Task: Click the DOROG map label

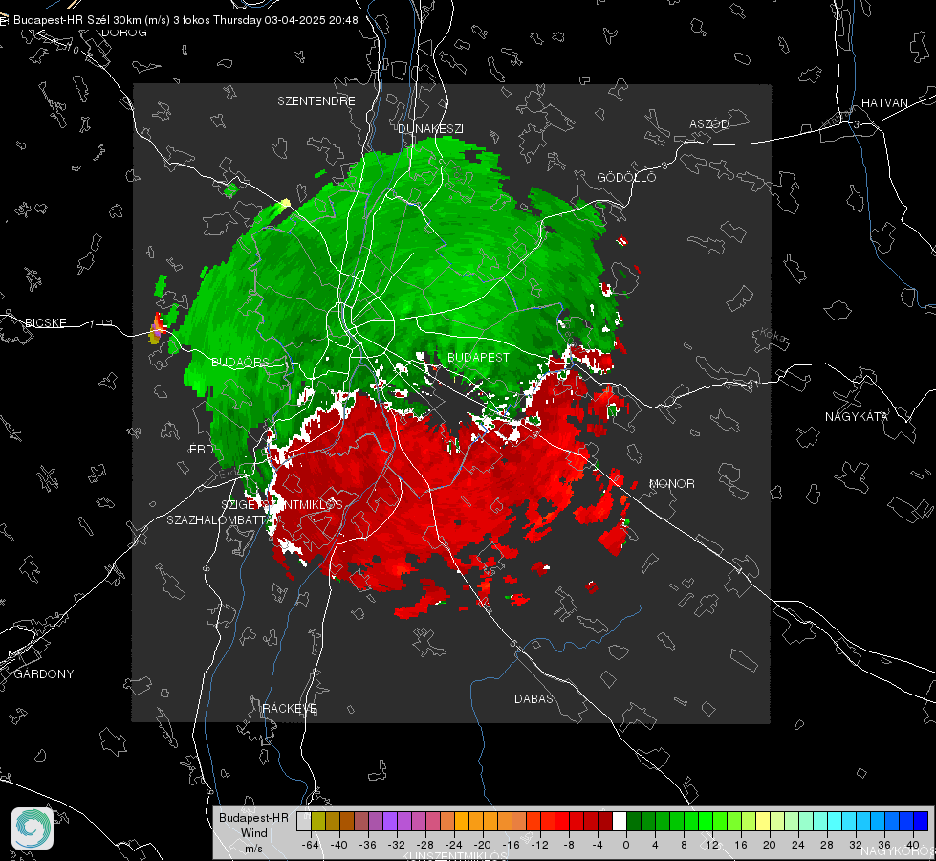Action: click(x=124, y=33)
